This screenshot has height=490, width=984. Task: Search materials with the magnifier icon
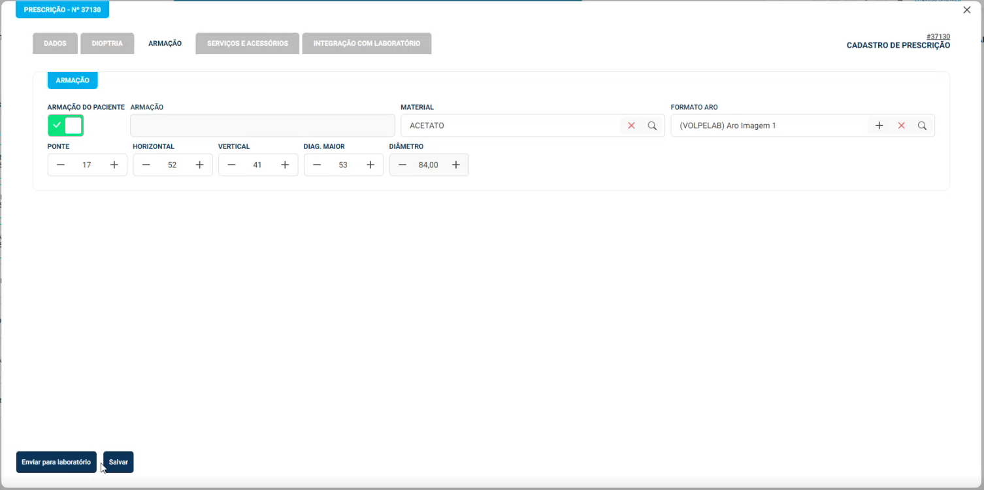coord(652,125)
